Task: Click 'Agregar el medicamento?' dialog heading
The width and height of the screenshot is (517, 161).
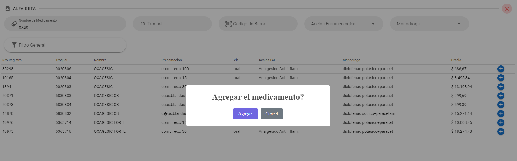Action: point(258,97)
